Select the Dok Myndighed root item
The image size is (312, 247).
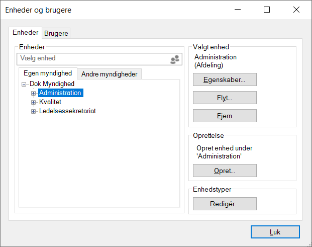52,84
